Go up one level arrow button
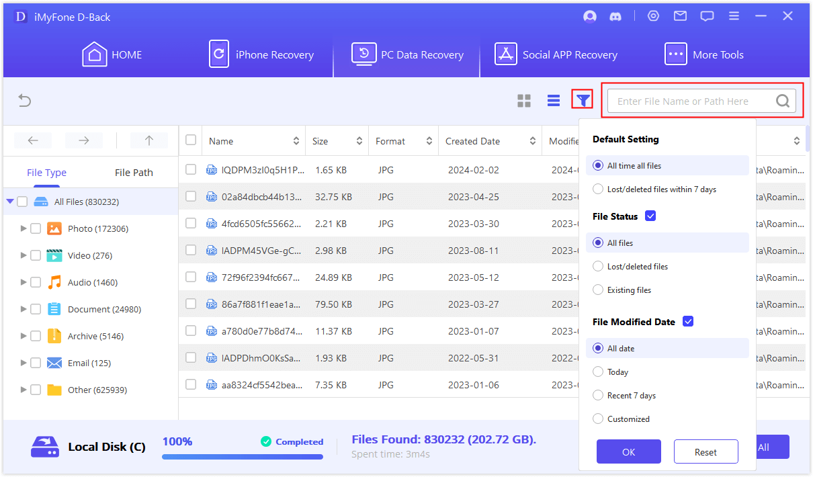Screen dimensions: 813x477 pos(149,140)
